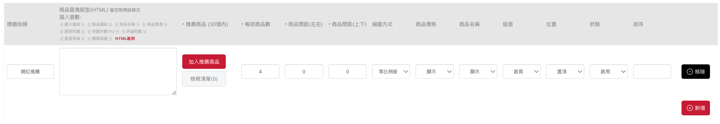Click the 網紅推薦 title input field
The width and height of the screenshot is (720, 124).
[30, 72]
